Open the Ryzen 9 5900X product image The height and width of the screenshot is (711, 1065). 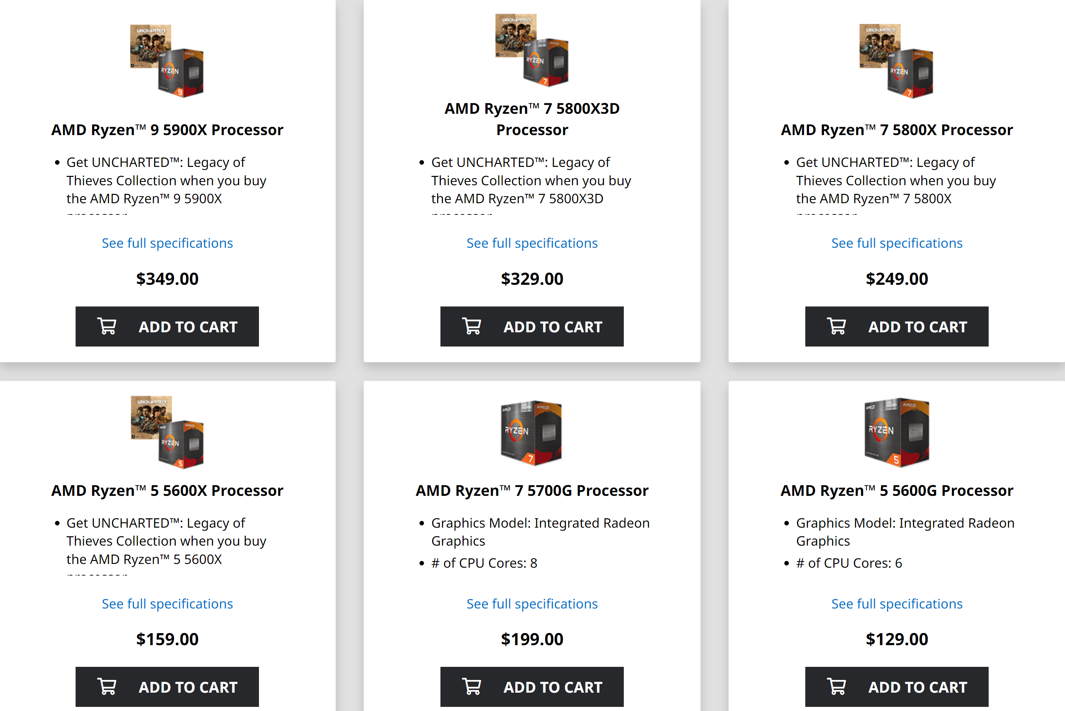tap(167, 60)
